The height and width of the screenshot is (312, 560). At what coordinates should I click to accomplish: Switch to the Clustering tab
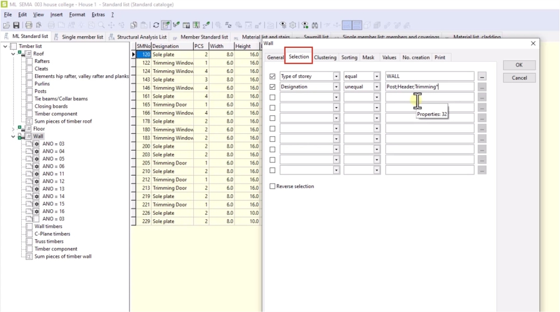[325, 57]
